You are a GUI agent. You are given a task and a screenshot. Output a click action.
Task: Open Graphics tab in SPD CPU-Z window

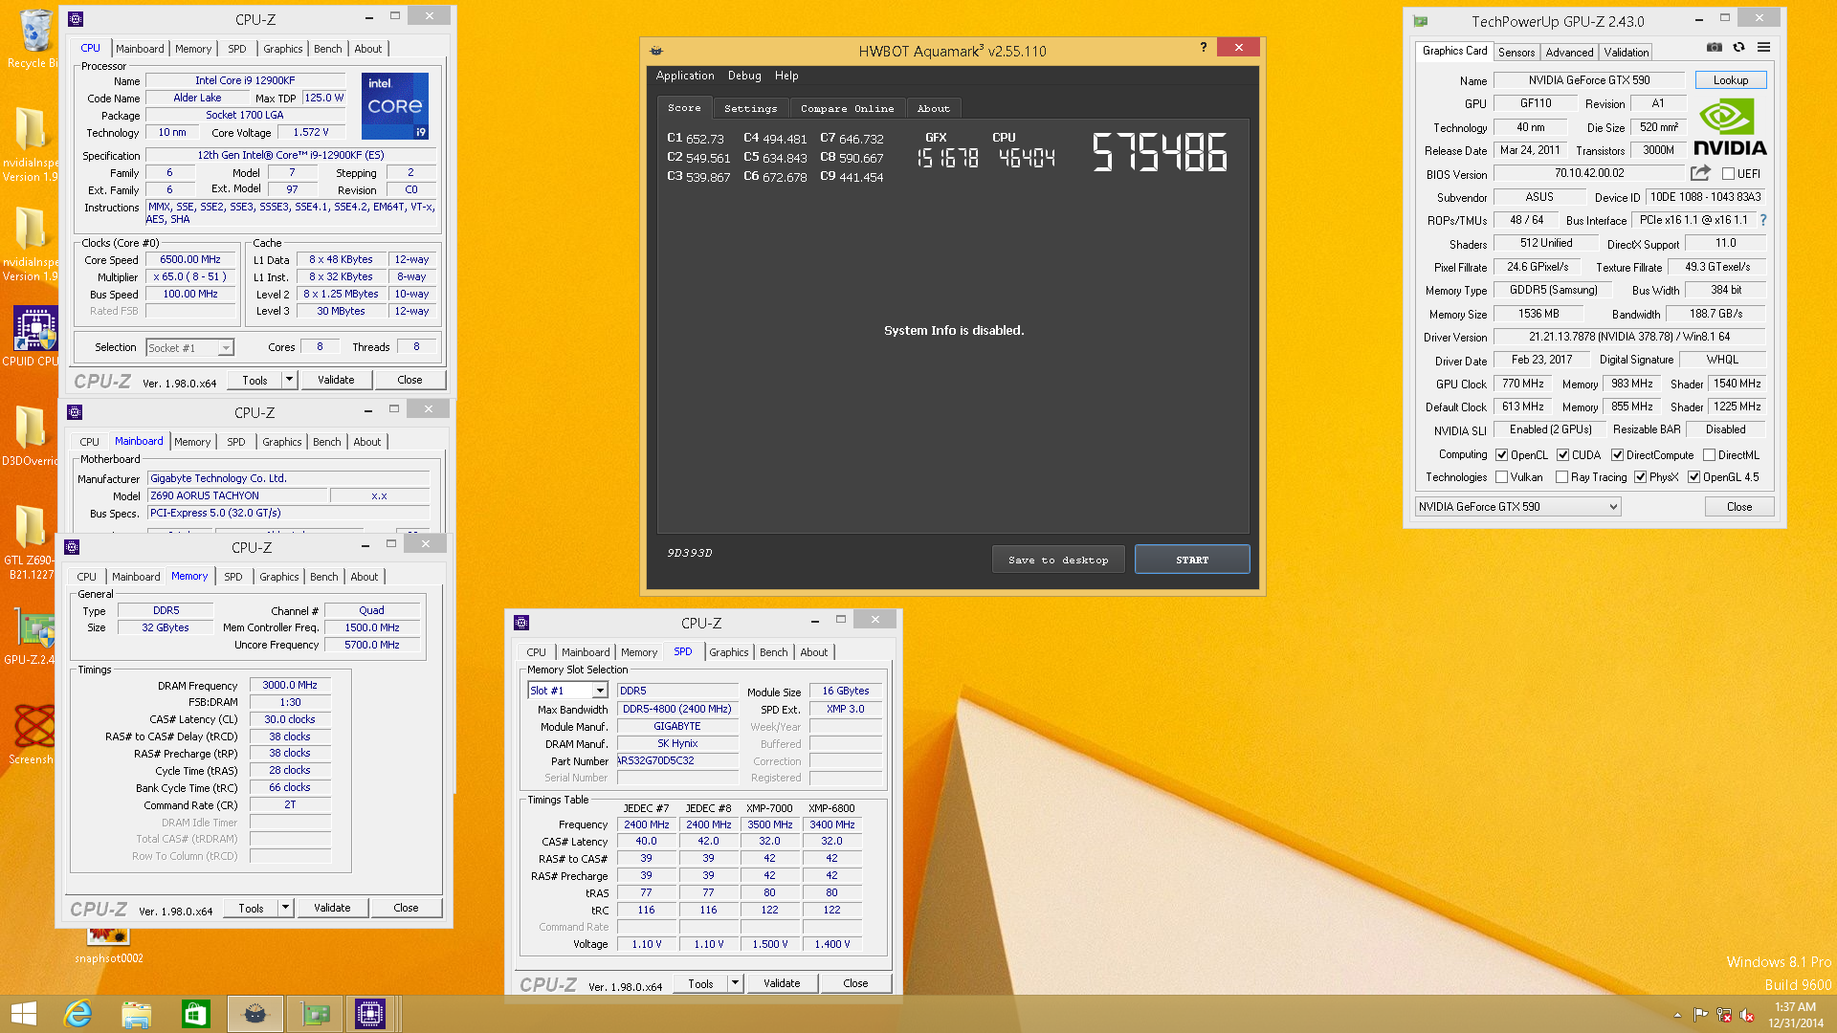point(729,652)
